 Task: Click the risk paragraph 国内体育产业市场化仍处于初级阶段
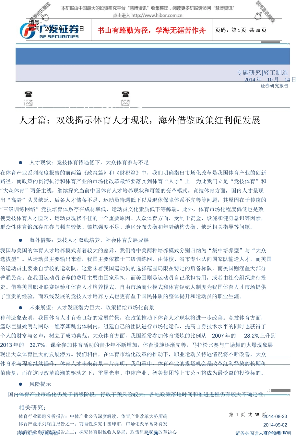137,394
